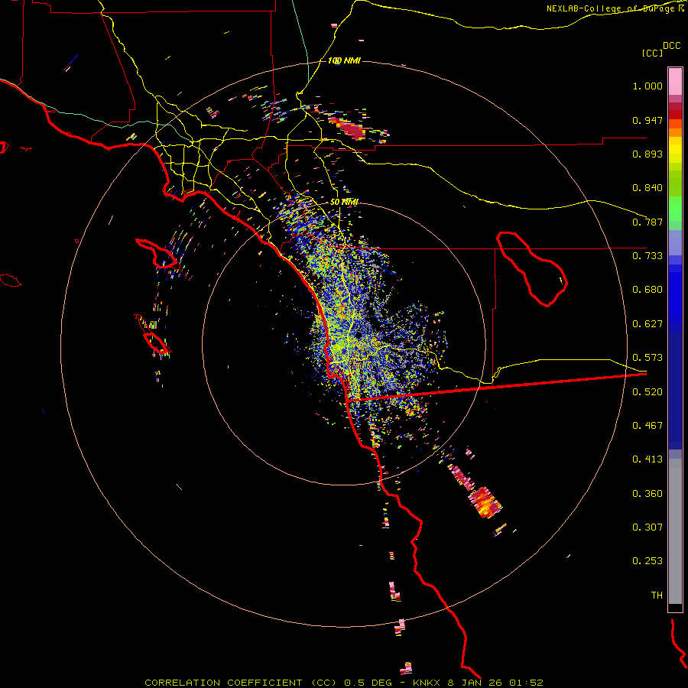688x688 pixels.
Task: Click the large red-orange echo southeast of radar
Action: coord(484,502)
